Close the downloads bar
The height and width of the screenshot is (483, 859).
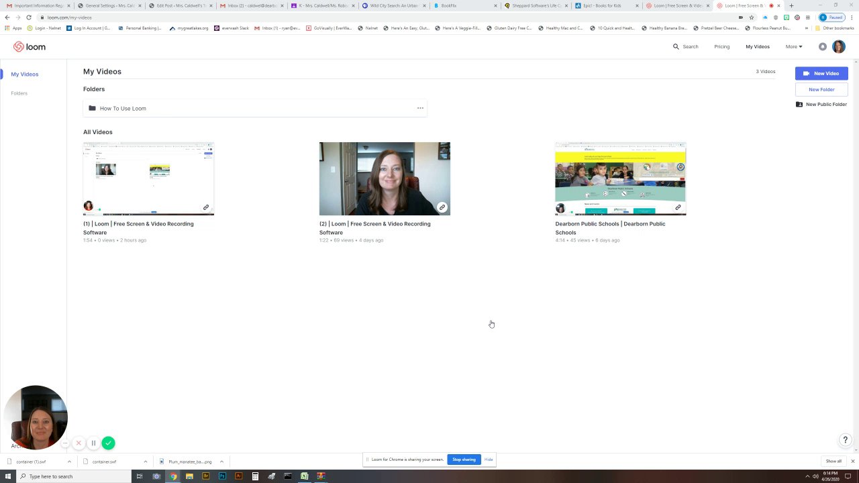click(x=853, y=462)
